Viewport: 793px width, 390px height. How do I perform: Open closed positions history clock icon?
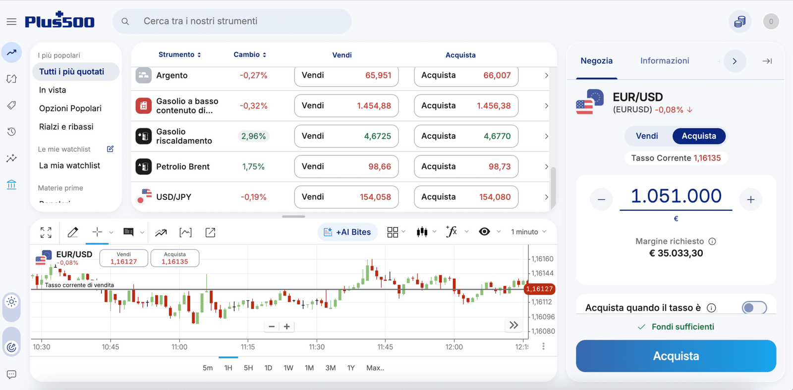[11, 132]
